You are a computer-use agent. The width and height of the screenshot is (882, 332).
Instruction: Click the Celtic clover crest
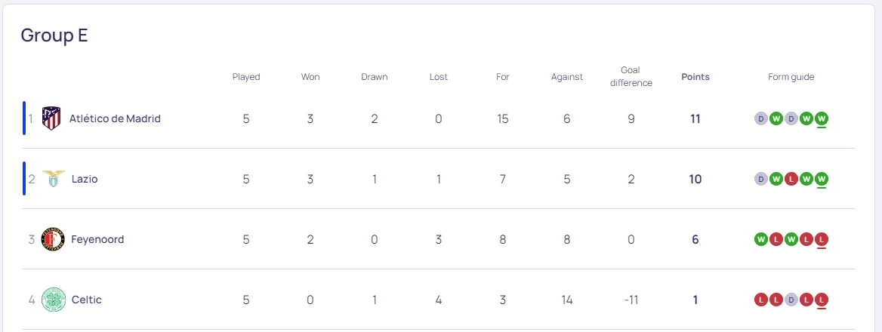54,300
